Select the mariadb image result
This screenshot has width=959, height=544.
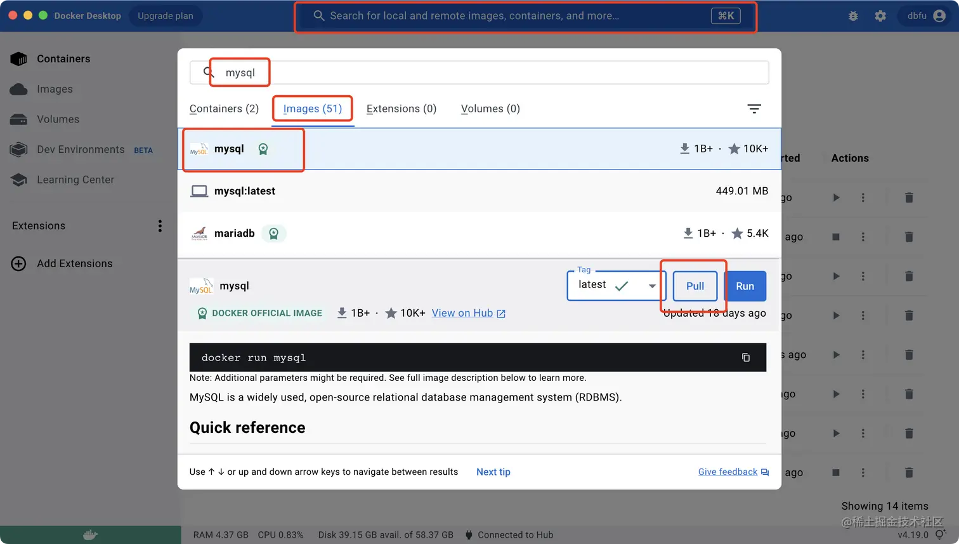[480, 234]
